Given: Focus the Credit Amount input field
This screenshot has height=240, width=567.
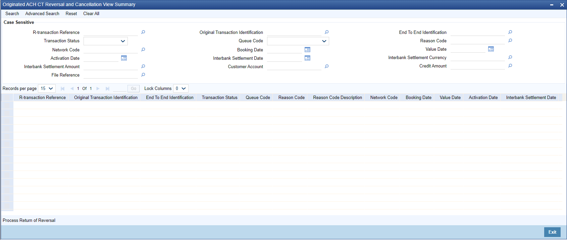Looking at the screenshot, I should pyautogui.click(x=478, y=66).
